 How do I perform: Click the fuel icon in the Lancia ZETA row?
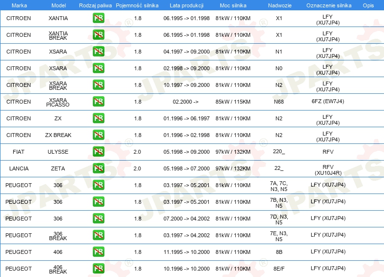[98, 168]
